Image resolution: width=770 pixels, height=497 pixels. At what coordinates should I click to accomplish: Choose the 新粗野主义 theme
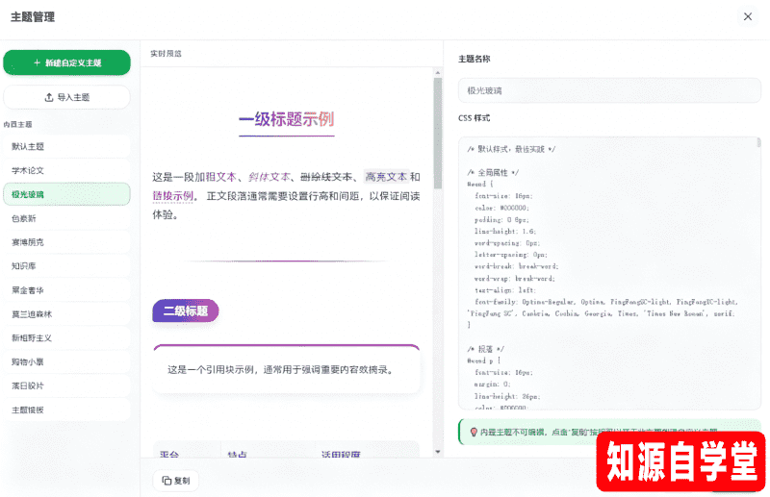coord(66,338)
